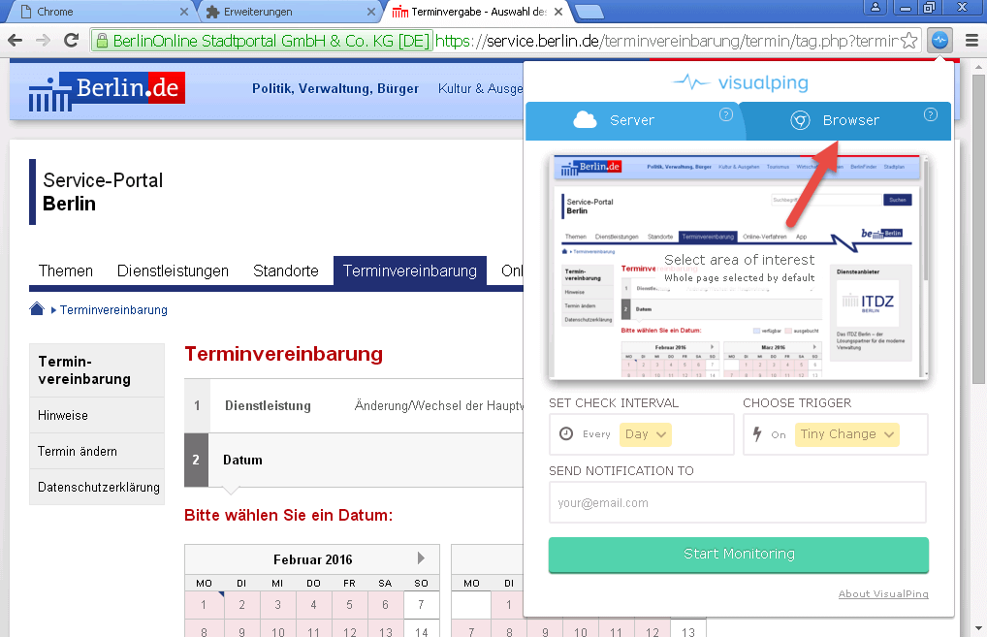Open a new browser tab
Screen dimensions: 987x637
pyautogui.click(x=589, y=12)
